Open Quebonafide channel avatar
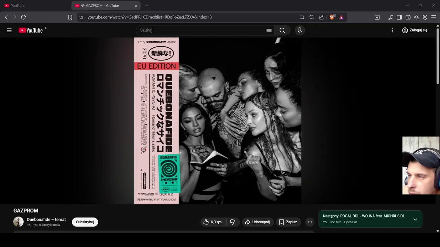The width and height of the screenshot is (440, 247). tap(19, 222)
